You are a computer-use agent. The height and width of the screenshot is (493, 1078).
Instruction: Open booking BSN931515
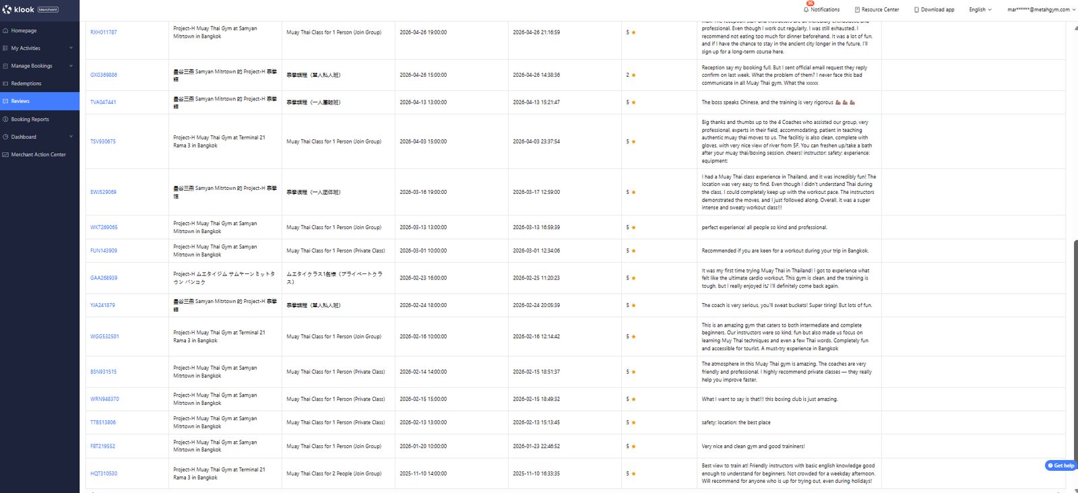[103, 372]
